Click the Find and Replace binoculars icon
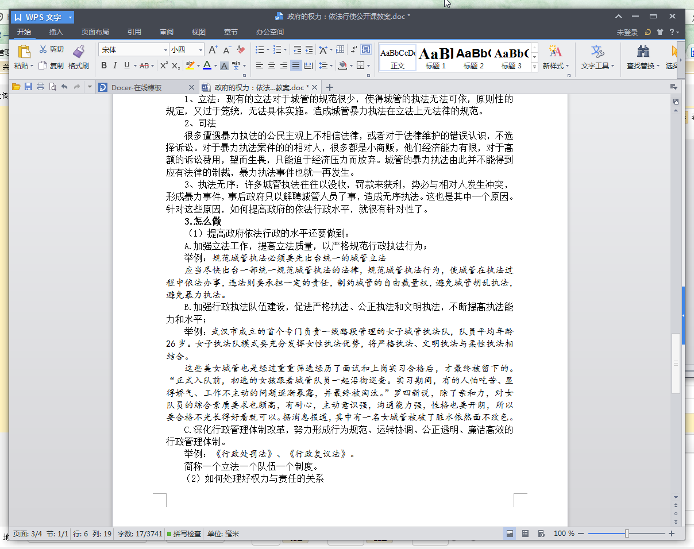Viewport: 694px width, 549px height. 643,52
